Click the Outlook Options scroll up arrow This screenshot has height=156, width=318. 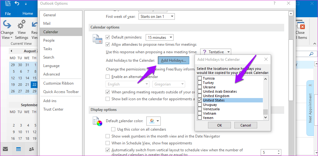tap(291, 13)
